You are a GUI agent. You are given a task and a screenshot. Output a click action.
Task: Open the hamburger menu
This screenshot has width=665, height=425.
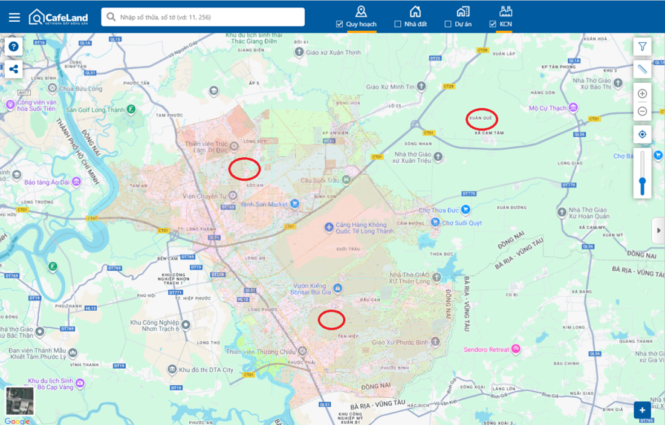click(14, 17)
